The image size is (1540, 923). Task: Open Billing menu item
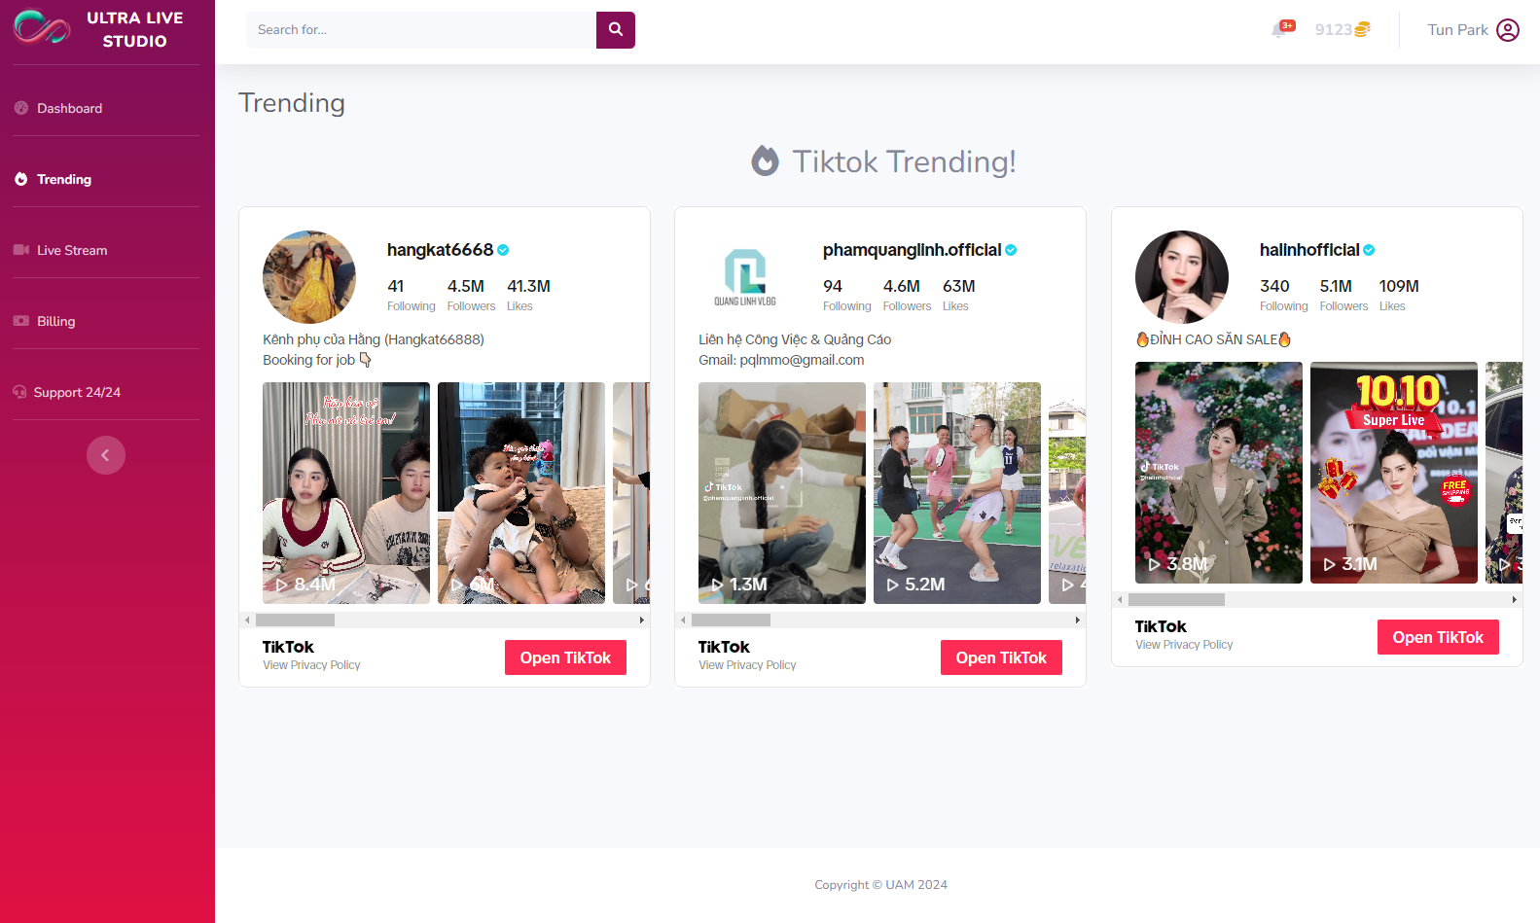click(x=55, y=321)
